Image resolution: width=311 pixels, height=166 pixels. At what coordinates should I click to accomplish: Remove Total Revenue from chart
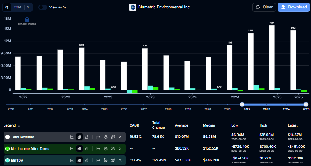tap(120, 137)
